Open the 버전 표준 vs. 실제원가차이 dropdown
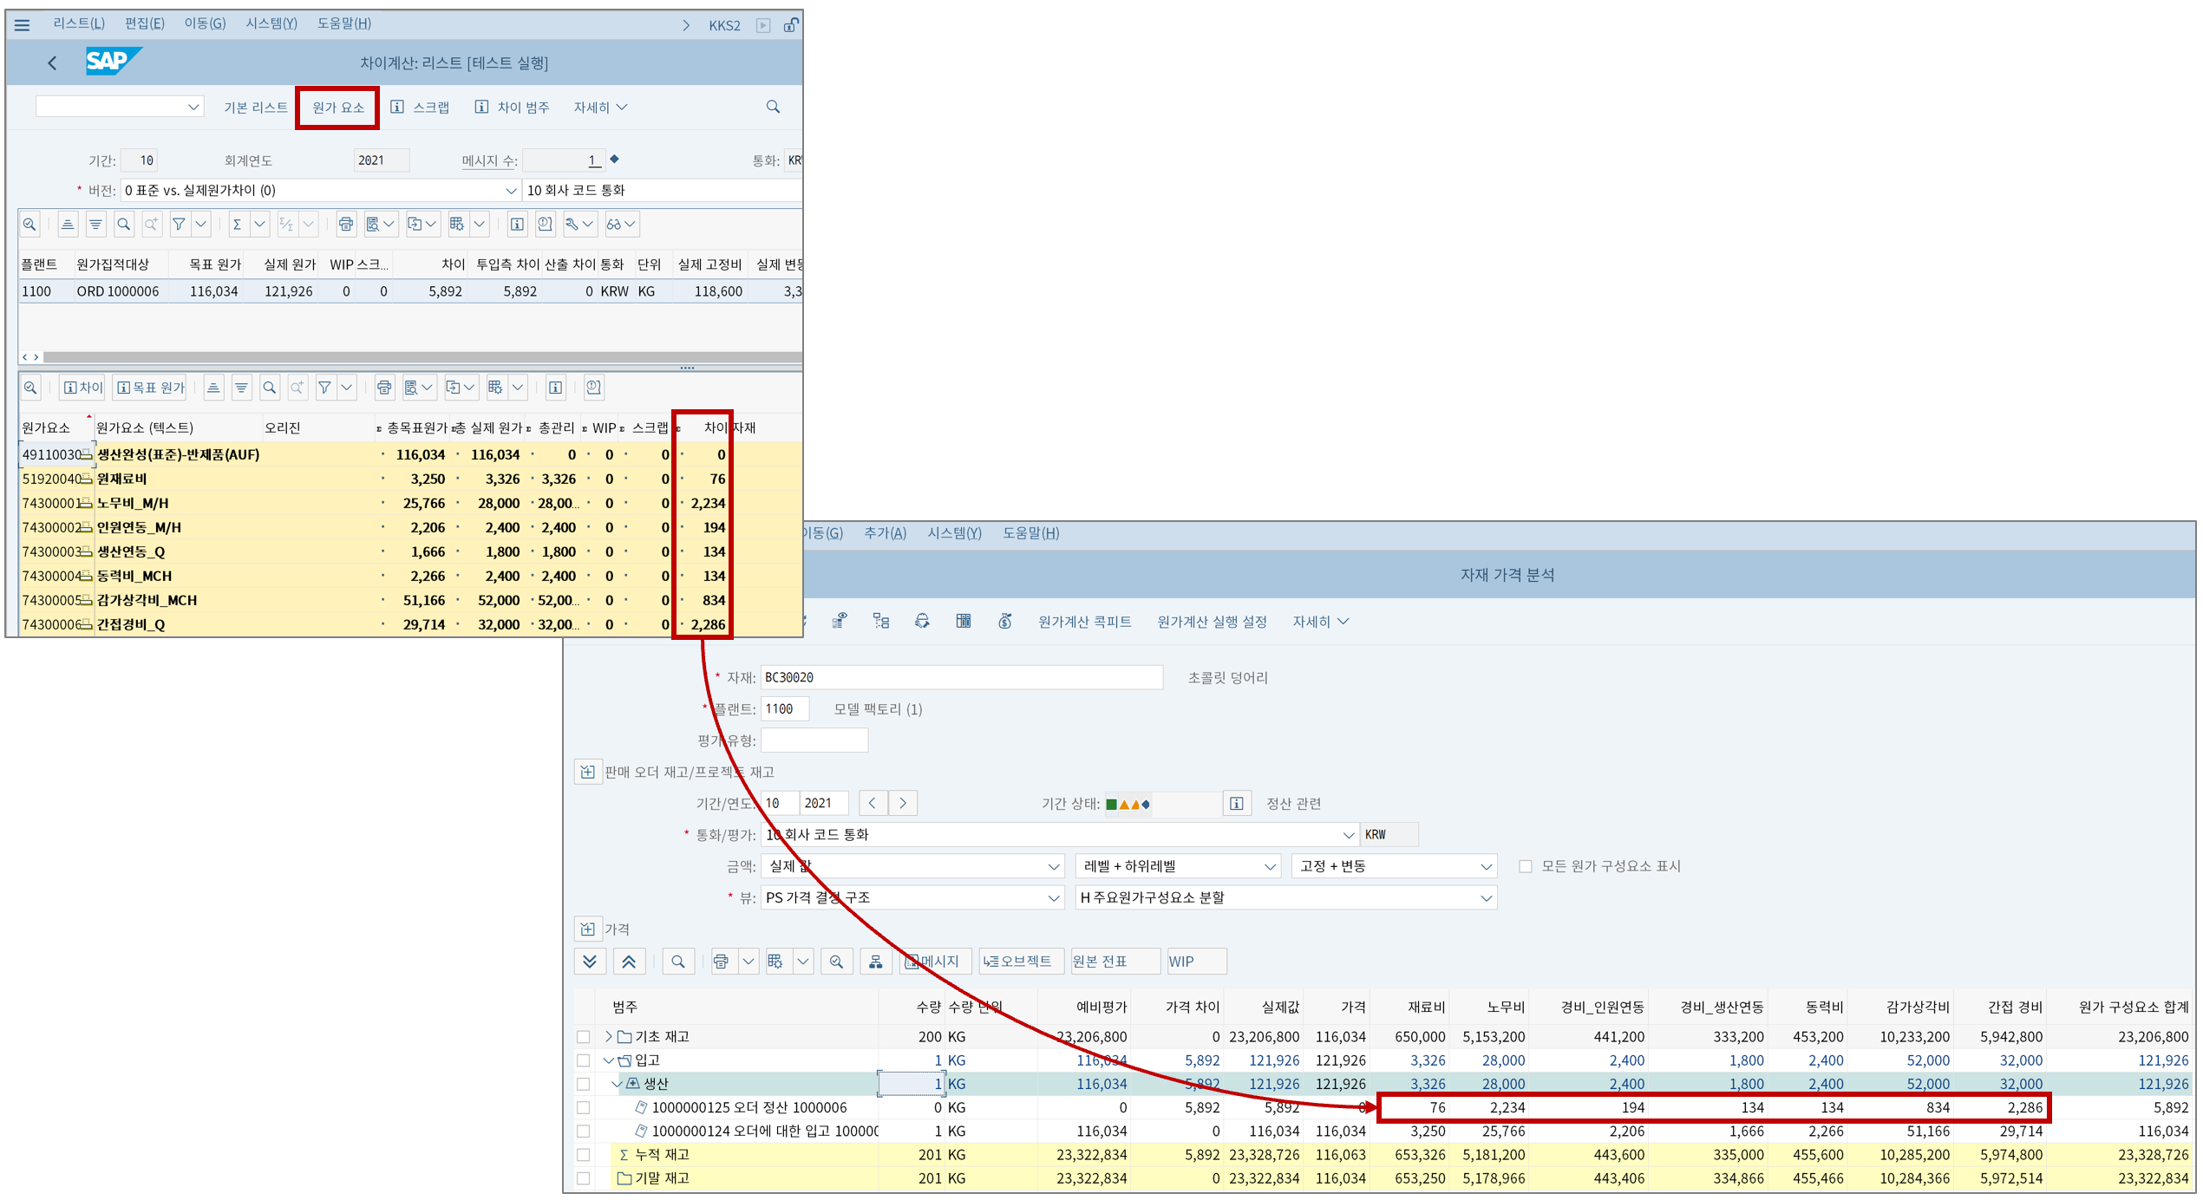Image resolution: width=2203 pixels, height=1200 pixels. (x=511, y=191)
